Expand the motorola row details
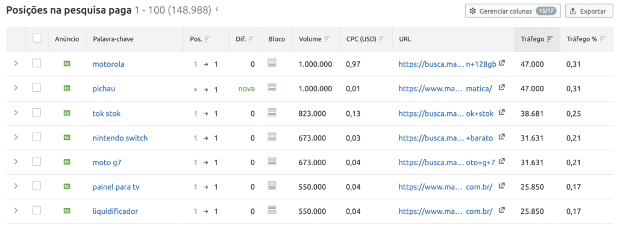 [16, 63]
